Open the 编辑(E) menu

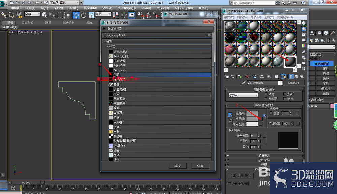point(16,8)
